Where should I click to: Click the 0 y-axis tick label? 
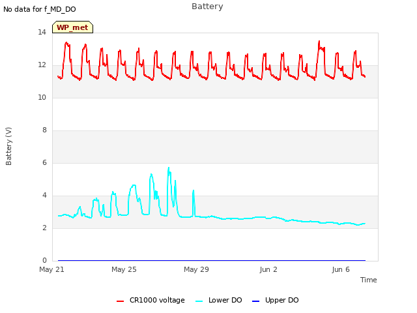tap(44, 260)
